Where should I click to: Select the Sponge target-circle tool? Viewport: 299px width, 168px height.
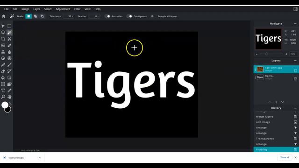click(9, 58)
